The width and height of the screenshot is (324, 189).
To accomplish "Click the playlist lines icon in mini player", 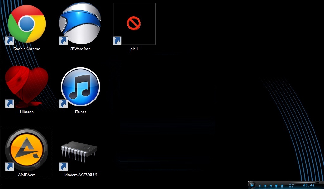I will (291, 186).
